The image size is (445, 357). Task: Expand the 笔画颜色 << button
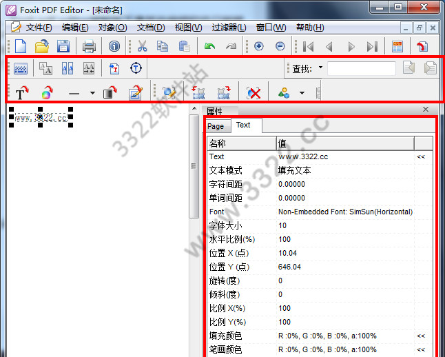(421, 349)
